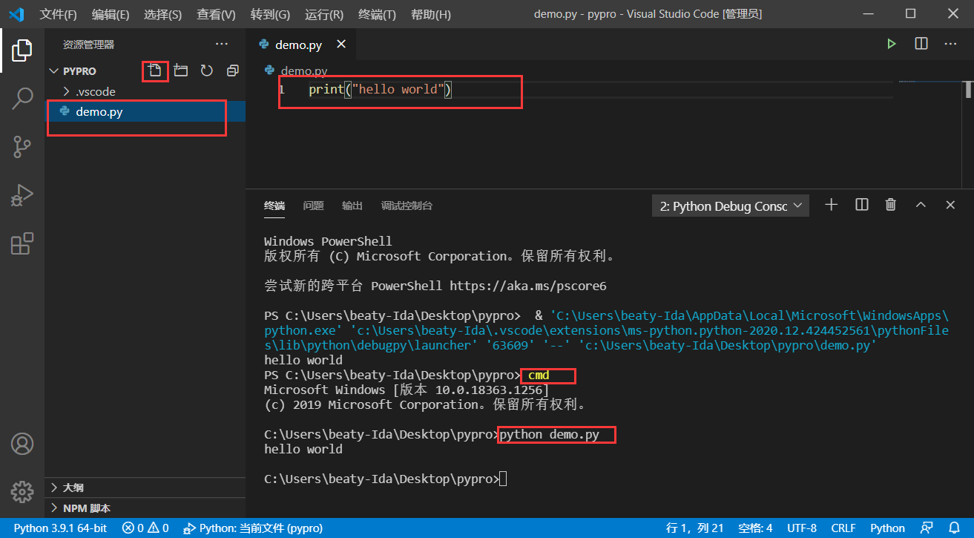Image resolution: width=974 pixels, height=538 pixels.
Task: Create a new terminal with plus icon
Action: pos(832,206)
